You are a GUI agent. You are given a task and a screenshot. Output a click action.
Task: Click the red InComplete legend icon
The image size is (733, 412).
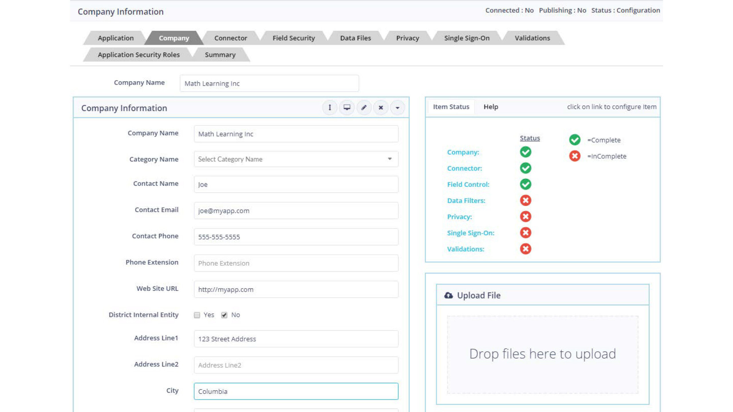[575, 156]
